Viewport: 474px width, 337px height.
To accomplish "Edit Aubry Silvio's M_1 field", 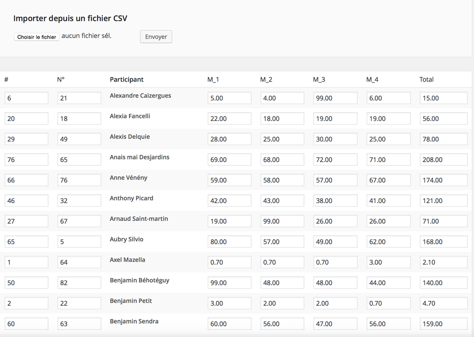I will click(x=229, y=242).
